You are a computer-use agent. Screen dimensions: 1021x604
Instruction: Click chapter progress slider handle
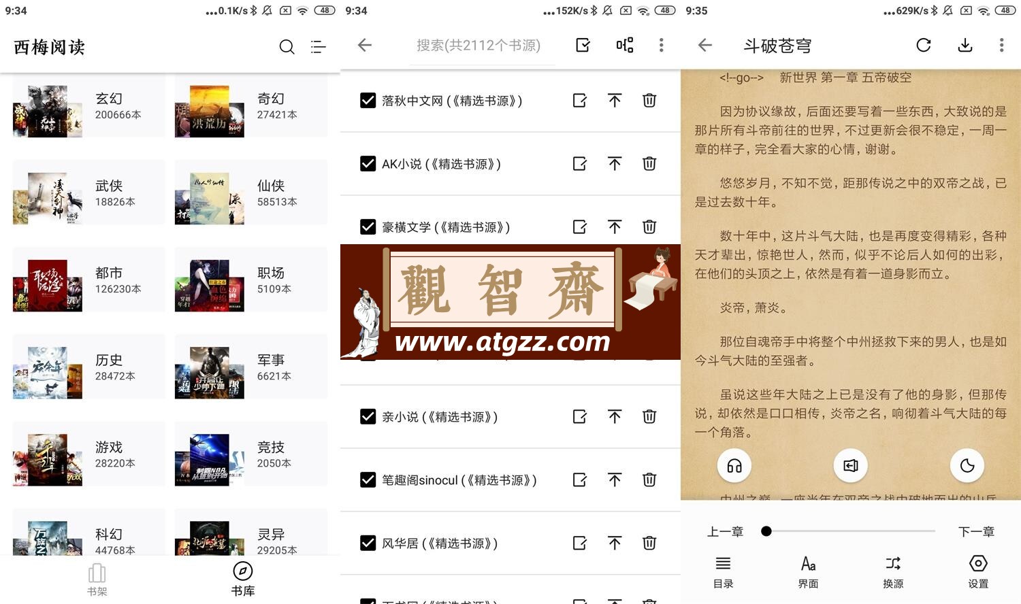click(766, 531)
